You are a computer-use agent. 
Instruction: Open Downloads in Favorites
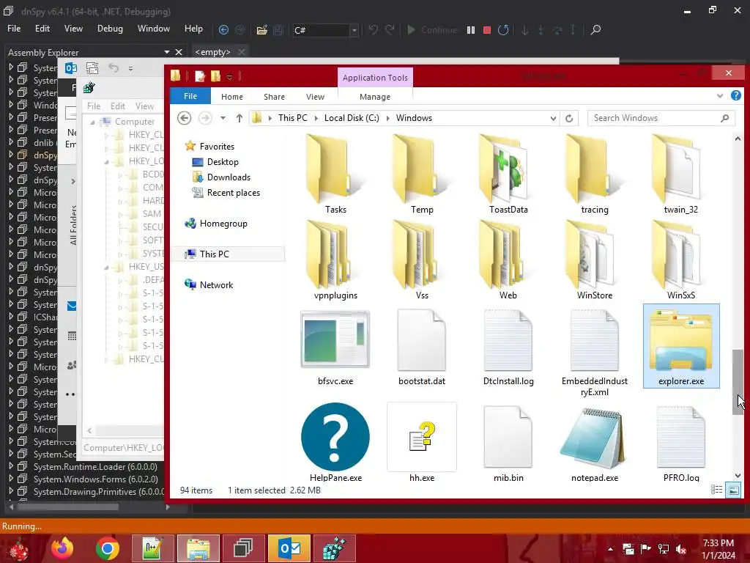[x=229, y=177]
